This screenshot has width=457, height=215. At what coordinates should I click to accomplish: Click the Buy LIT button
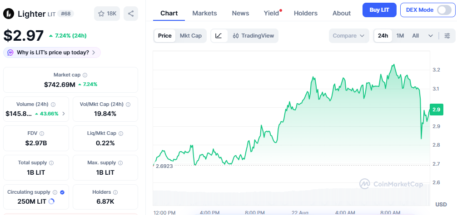379,10
